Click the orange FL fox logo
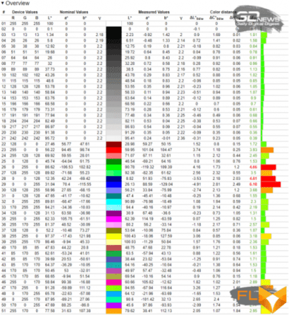This screenshot has height=315, width=289. pyautogui.click(x=260, y=299)
